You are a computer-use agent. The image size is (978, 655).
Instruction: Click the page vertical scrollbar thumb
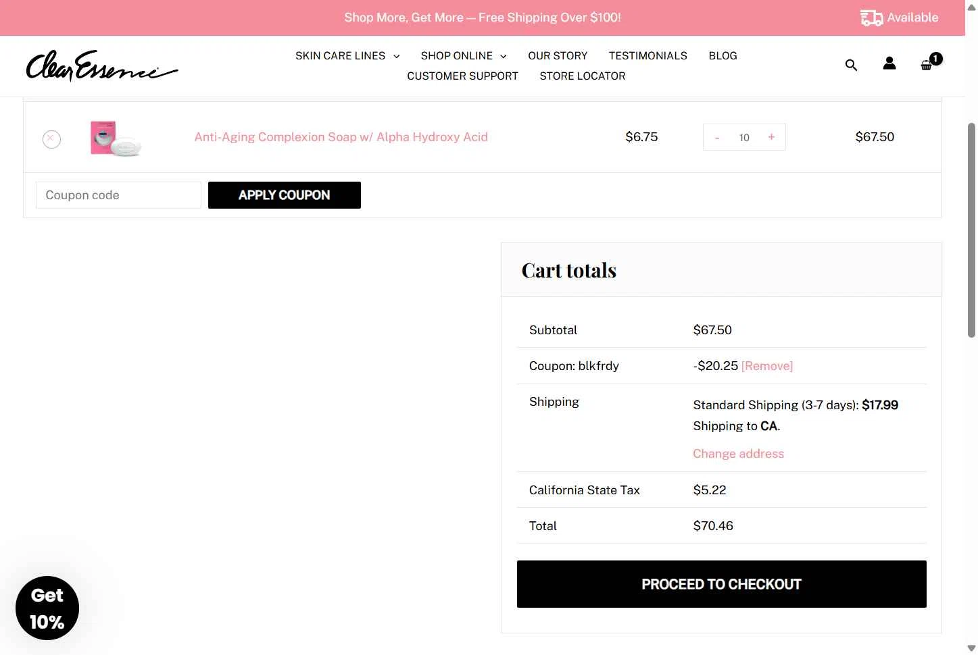click(971, 230)
